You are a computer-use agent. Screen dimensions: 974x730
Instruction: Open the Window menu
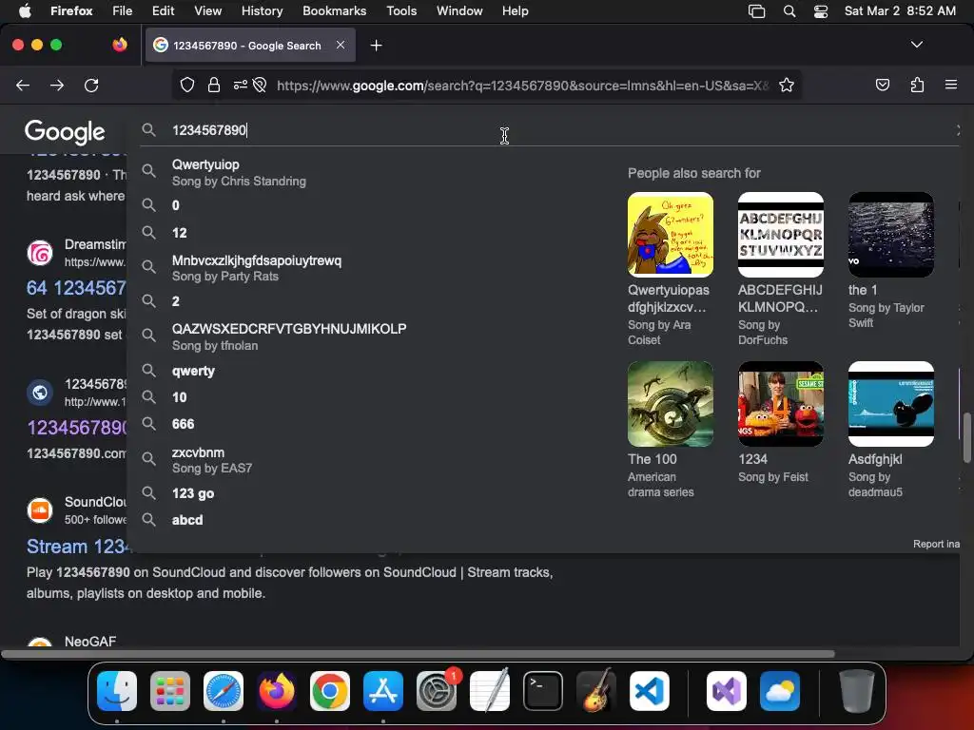pos(459,10)
